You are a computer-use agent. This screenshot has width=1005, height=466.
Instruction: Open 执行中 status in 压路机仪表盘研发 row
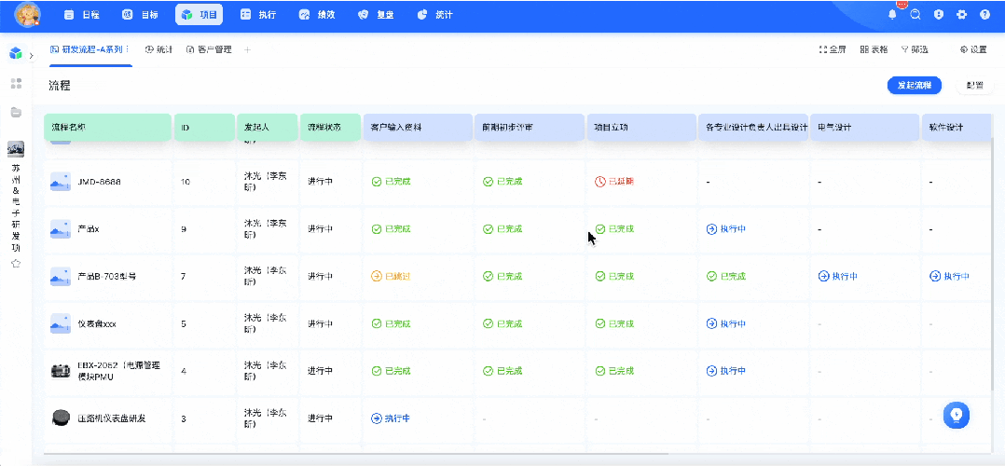coord(391,418)
